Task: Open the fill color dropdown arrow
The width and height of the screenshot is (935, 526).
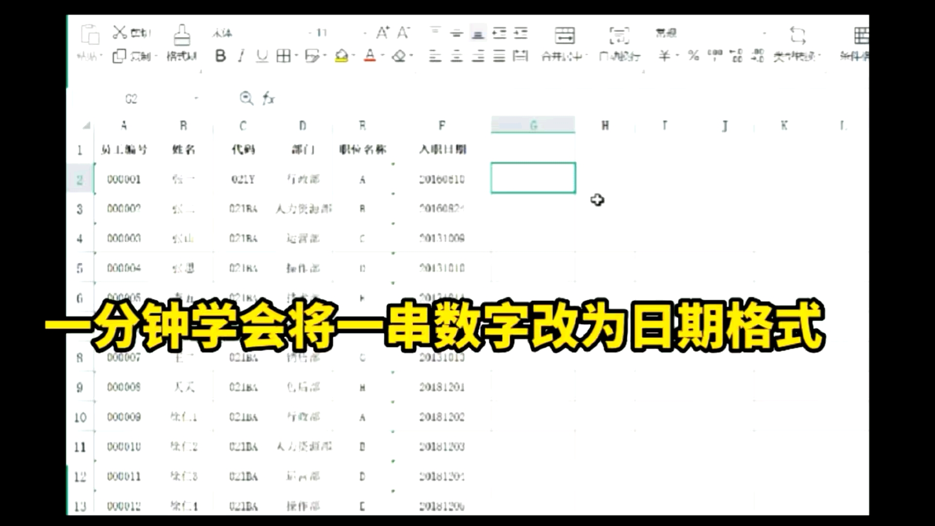Action: click(x=354, y=56)
